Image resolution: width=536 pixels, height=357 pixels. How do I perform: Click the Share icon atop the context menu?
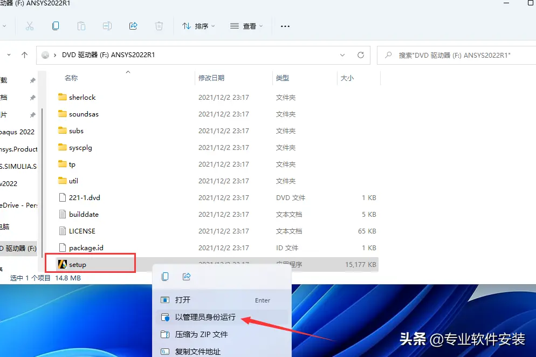(x=187, y=276)
